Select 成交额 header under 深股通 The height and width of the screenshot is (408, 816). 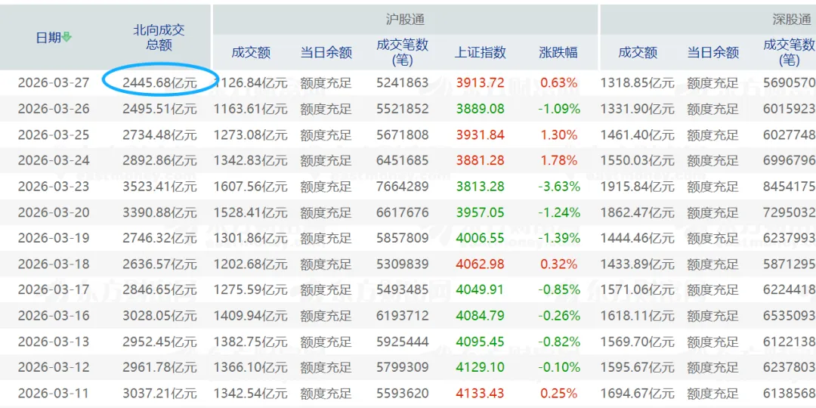click(638, 52)
